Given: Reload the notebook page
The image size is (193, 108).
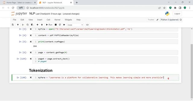Looking at the screenshot, I should click(x=13, y=8).
